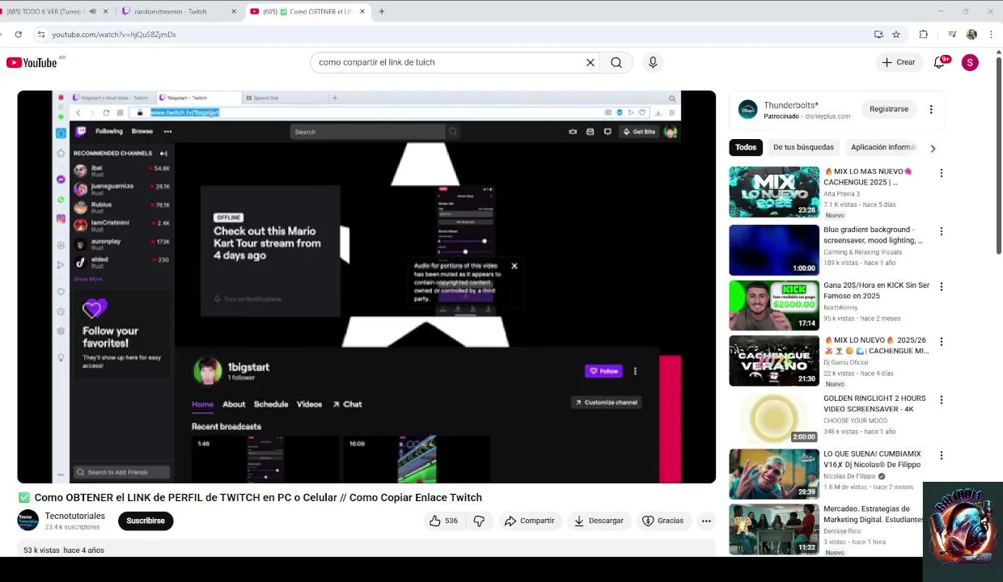Open options for CACHENGUE VERANO mix video
The width and height of the screenshot is (1003, 582).
941,341
